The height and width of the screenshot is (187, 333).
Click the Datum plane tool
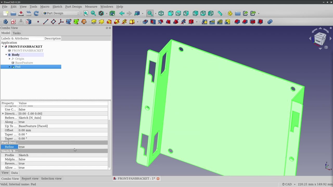pyautogui.click(x=53, y=22)
